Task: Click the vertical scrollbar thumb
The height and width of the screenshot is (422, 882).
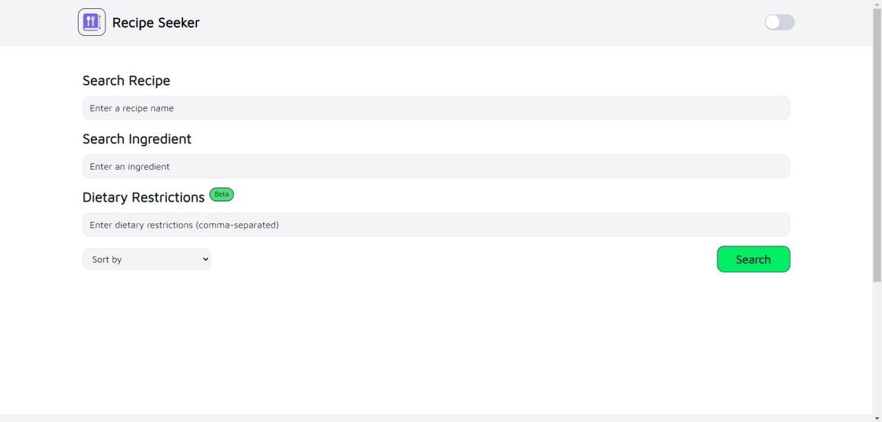Action: [877, 145]
